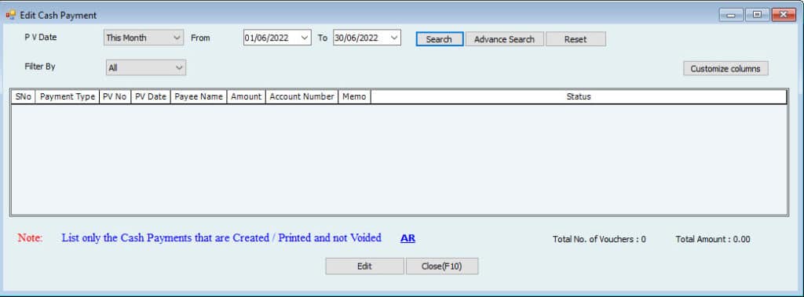
Task: Click the Payment Type column header
Action: point(68,97)
